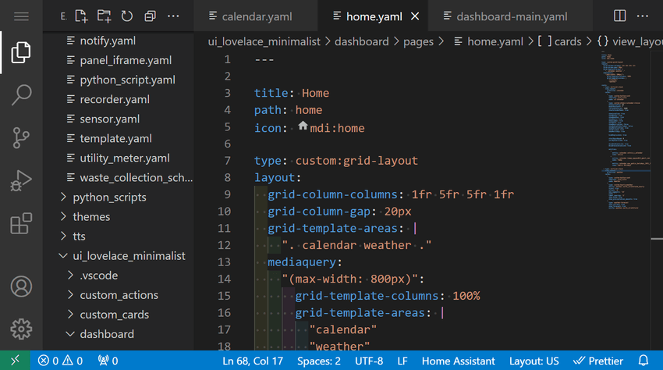Split the editor to the right
The width and height of the screenshot is (663, 370).
(x=620, y=16)
